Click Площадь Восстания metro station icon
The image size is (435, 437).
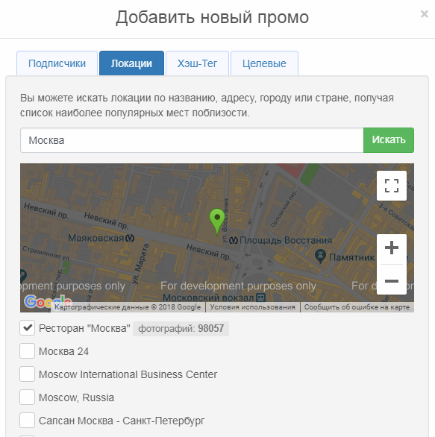[234, 240]
